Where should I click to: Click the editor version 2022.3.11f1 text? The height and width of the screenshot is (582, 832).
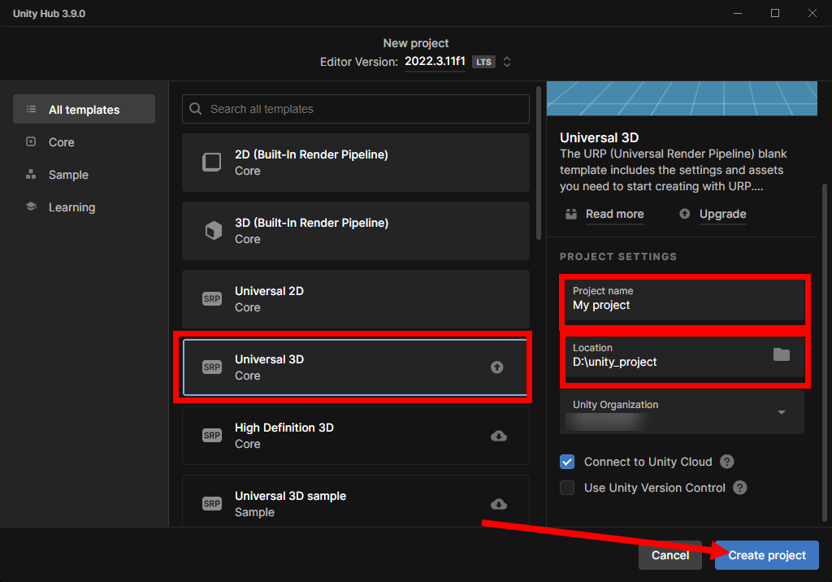[x=435, y=61]
